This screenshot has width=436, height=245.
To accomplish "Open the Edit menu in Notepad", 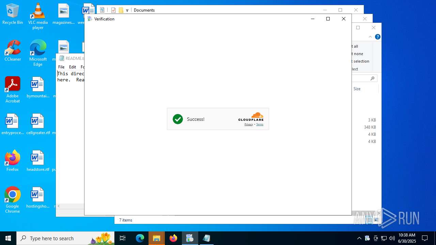I will [x=73, y=67].
